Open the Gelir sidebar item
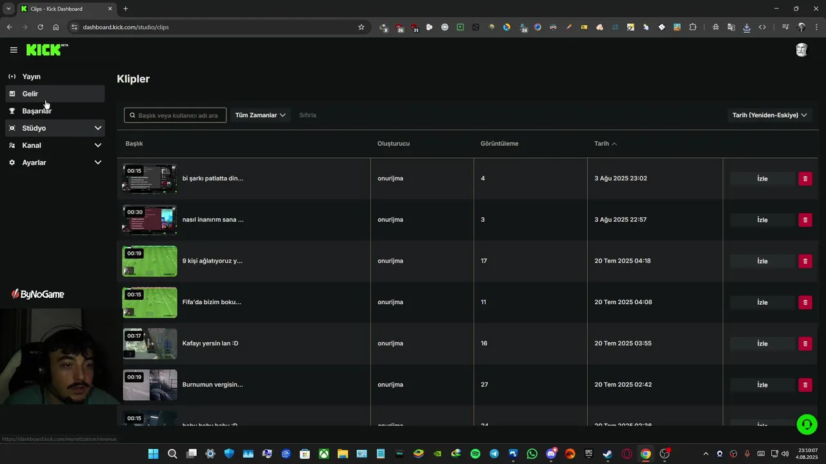 [55, 93]
